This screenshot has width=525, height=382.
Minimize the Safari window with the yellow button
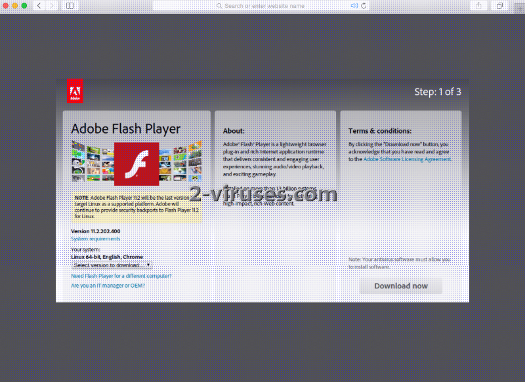click(14, 6)
